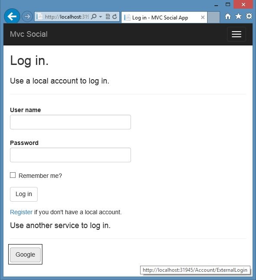Close the browser window

point(243,4)
